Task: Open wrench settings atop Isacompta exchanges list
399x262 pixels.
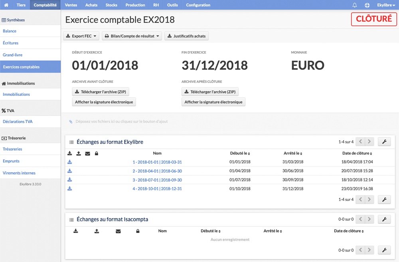Action: (x=384, y=219)
